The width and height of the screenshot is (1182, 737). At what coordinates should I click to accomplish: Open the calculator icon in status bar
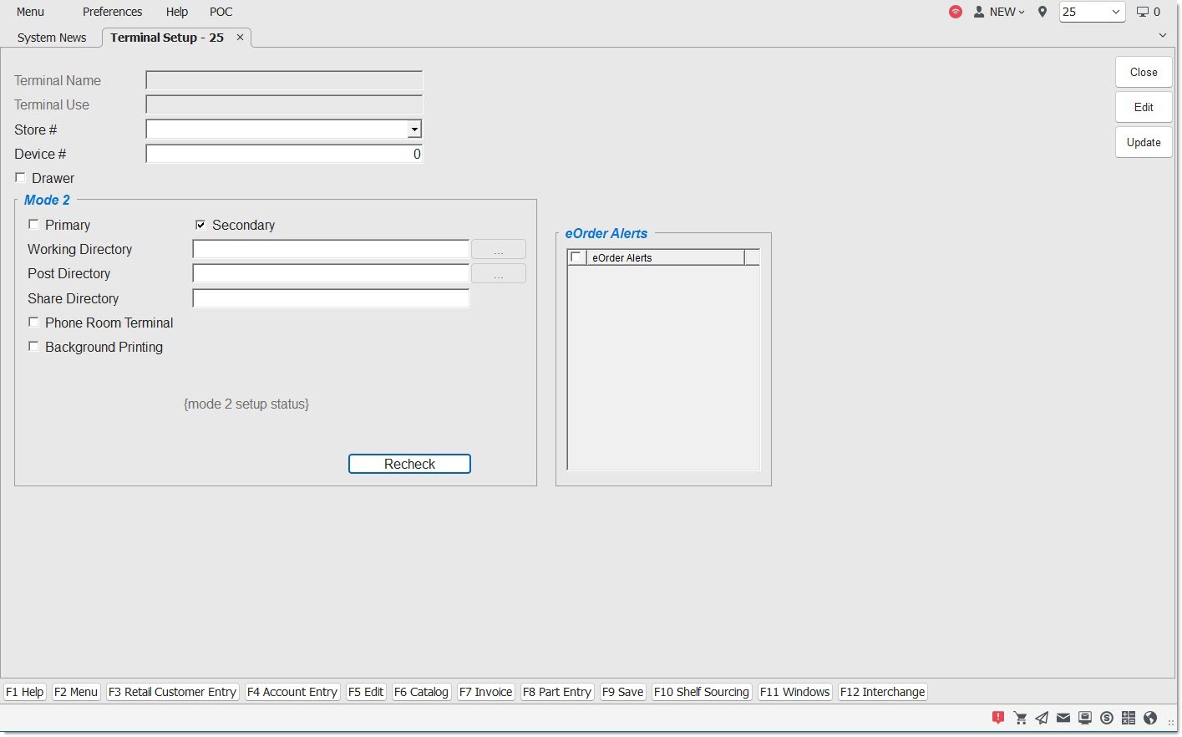click(1129, 718)
